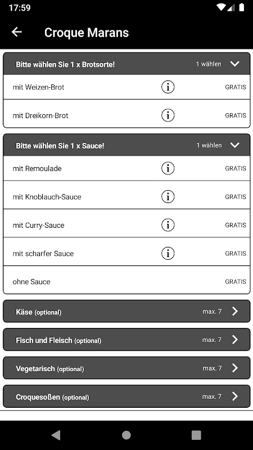Show info for Dreikorn-Brot
Image resolution: width=253 pixels, height=450 pixels.
click(168, 115)
